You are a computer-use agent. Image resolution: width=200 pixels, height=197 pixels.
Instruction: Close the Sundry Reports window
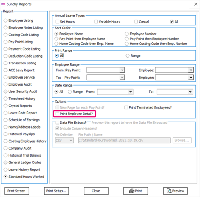(x=196, y=4)
